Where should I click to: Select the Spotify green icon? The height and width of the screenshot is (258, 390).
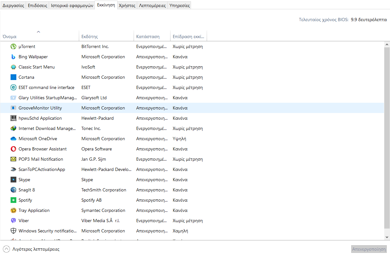point(13,200)
